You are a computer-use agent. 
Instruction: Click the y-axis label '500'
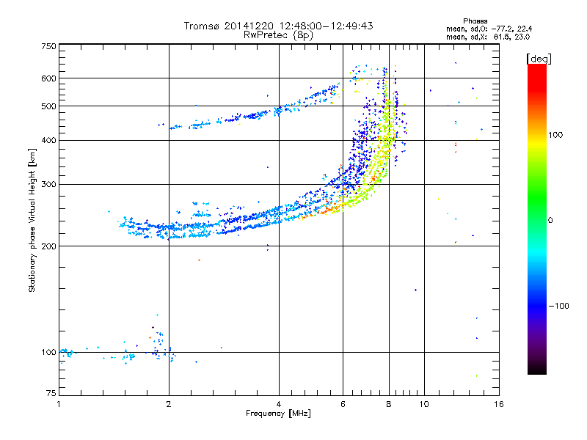pyautogui.click(x=48, y=106)
